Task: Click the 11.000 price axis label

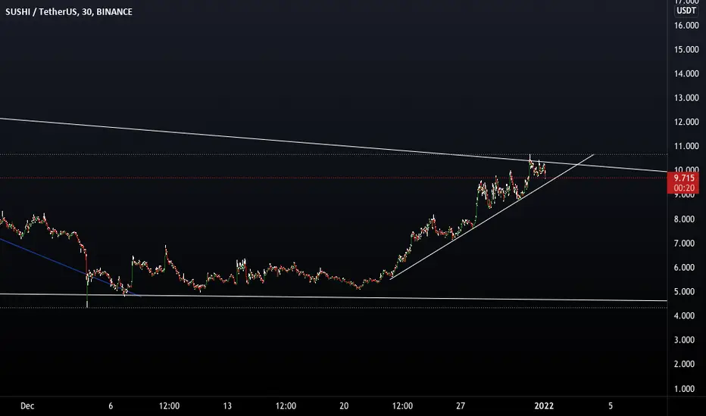Action: [686, 146]
